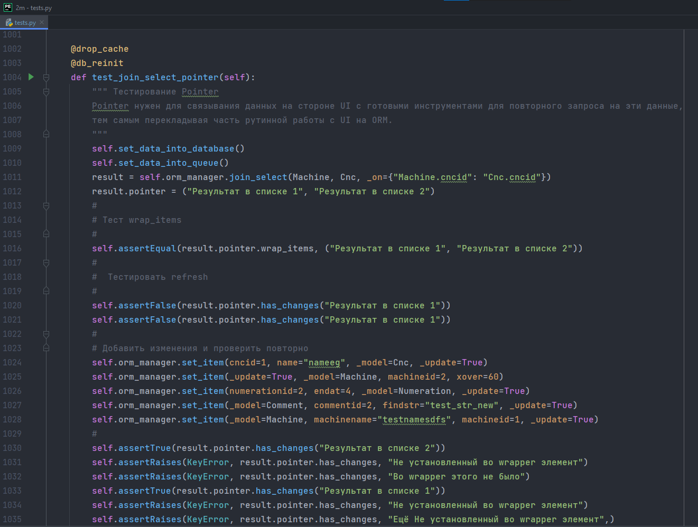Viewport: 698px width, 527px height.
Task: Click KeyError on line 1031
Action: (208, 463)
